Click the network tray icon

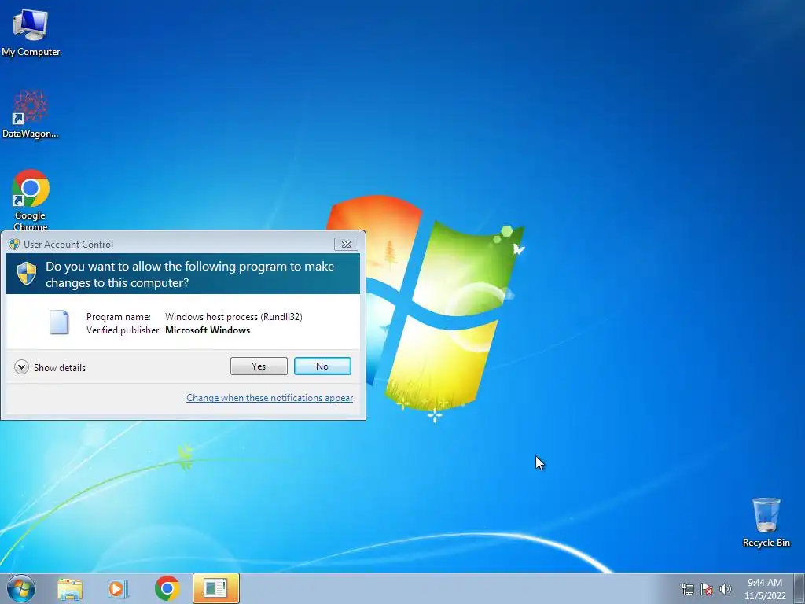coord(687,589)
